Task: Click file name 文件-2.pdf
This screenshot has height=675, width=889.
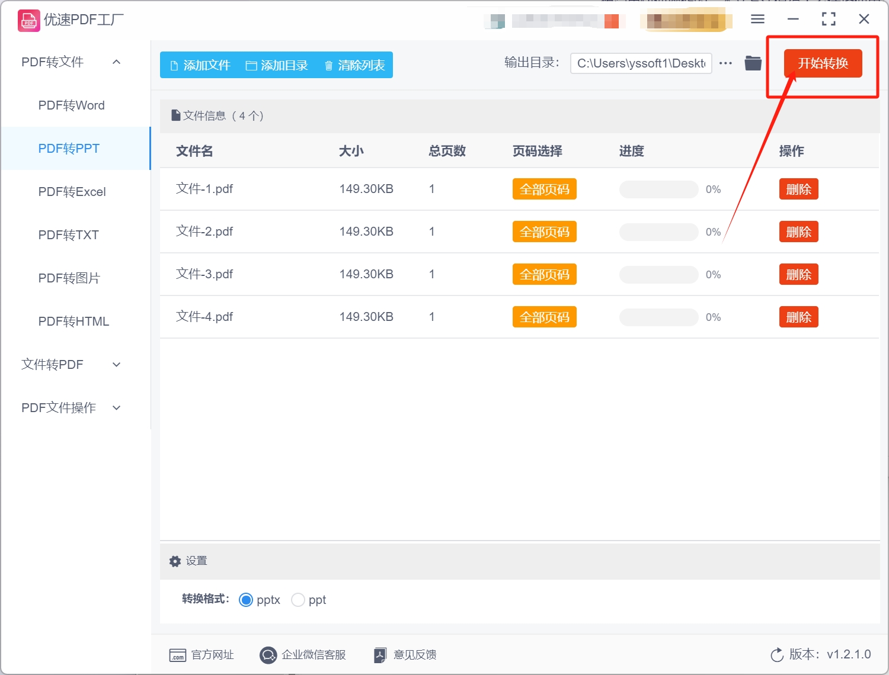Action: click(204, 232)
